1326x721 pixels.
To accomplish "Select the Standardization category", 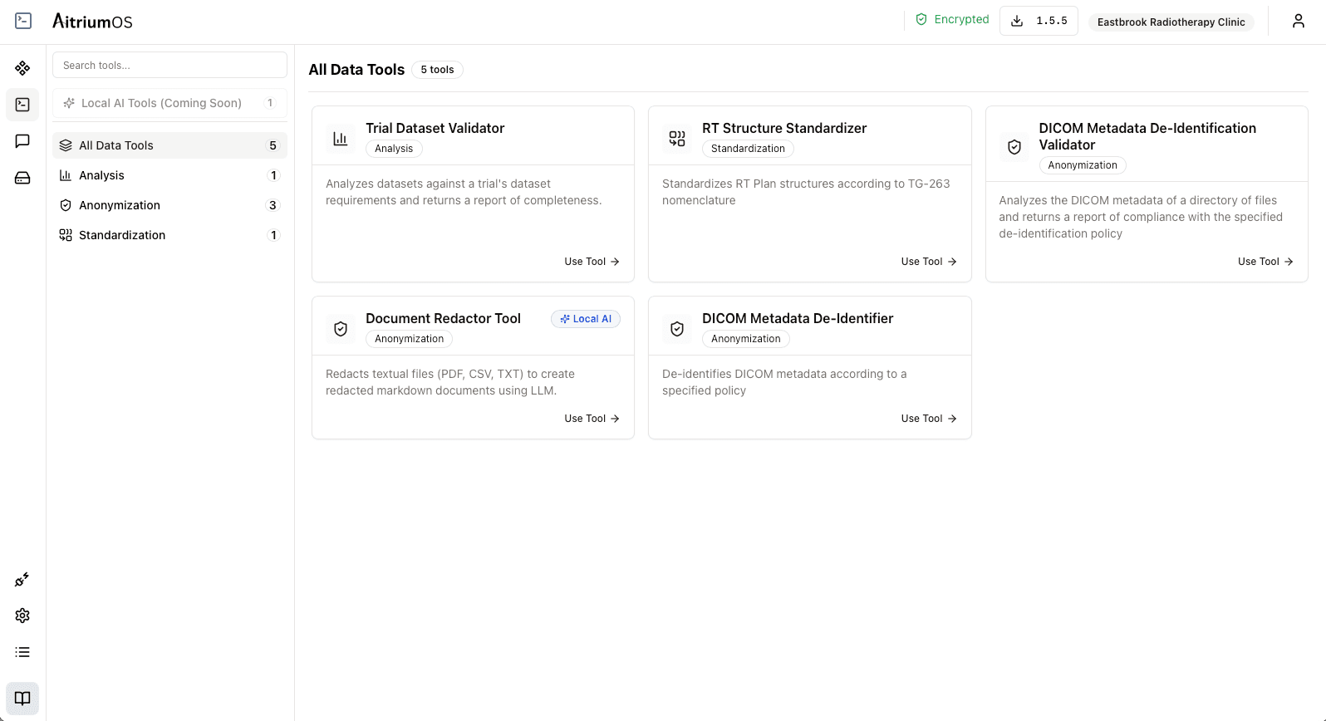I will 169,235.
